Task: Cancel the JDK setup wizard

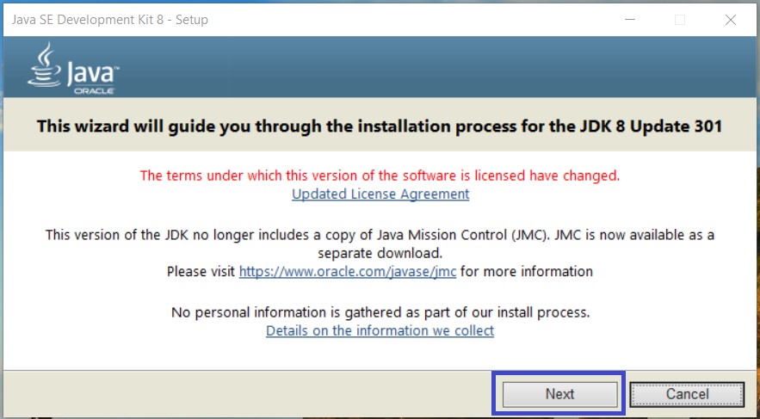Action: click(x=687, y=394)
